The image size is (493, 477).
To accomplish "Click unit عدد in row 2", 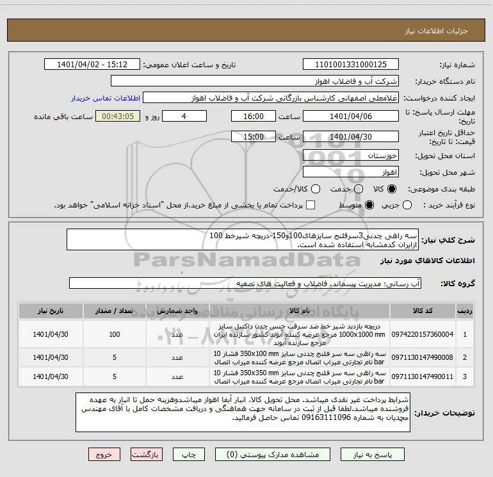I will (x=177, y=357).
